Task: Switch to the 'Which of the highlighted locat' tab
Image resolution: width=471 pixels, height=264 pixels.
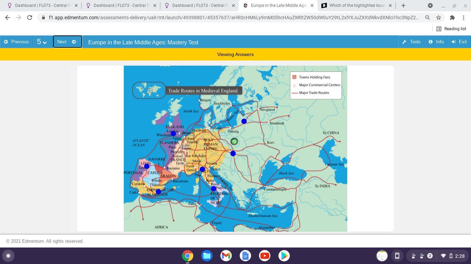Action: (x=357, y=5)
